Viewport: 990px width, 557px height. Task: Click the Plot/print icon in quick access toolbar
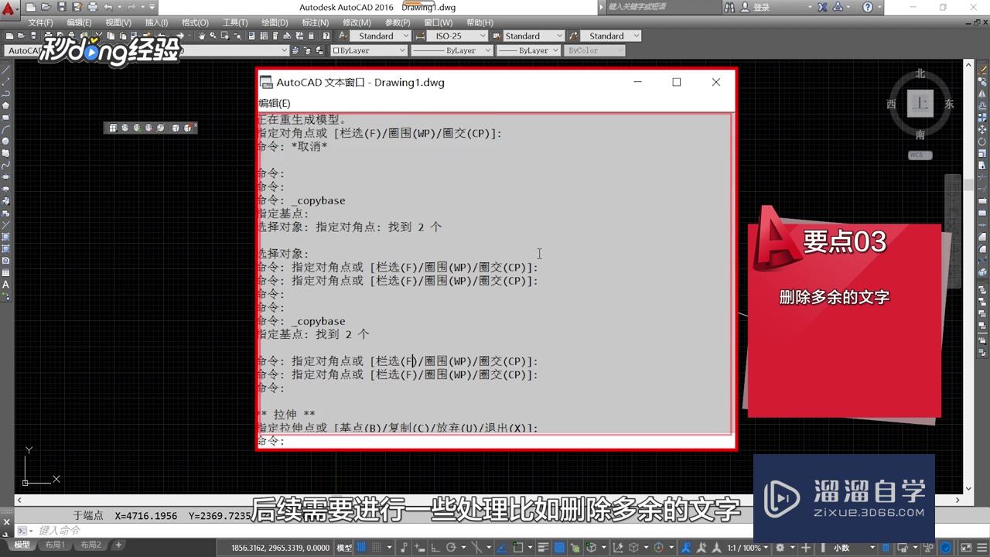click(92, 7)
